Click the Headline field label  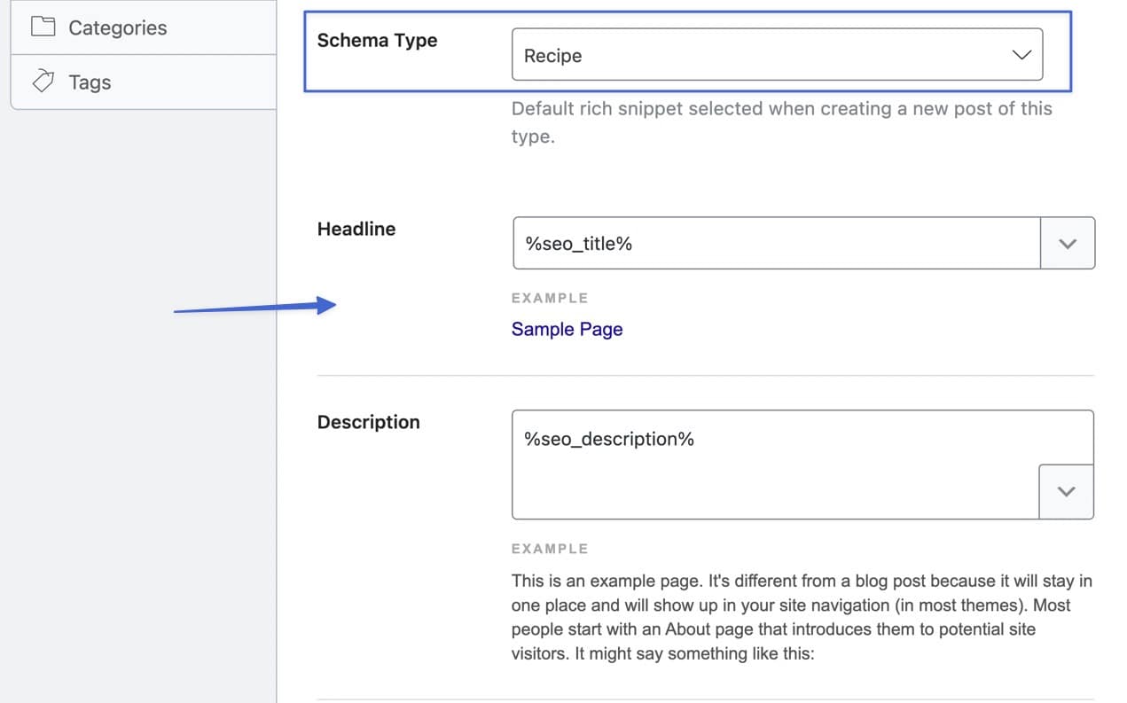(356, 229)
